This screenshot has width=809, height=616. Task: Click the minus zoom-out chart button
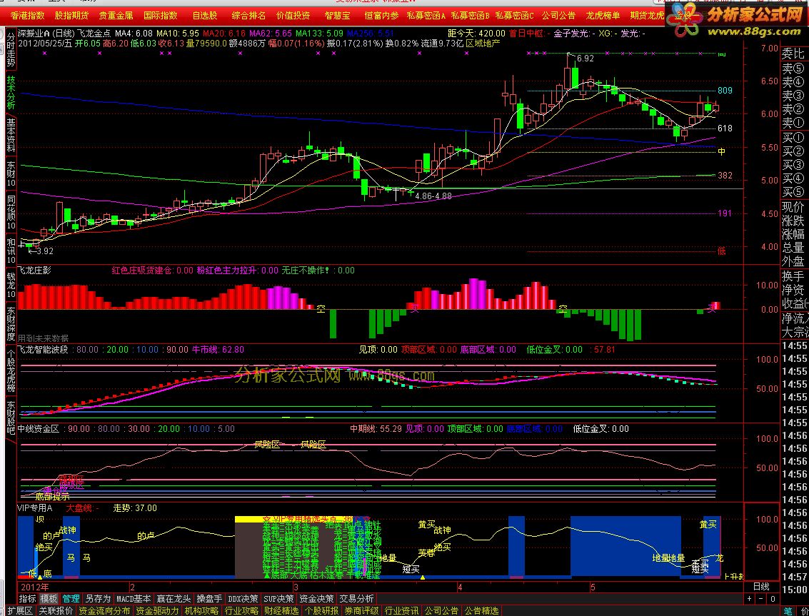(x=761, y=599)
